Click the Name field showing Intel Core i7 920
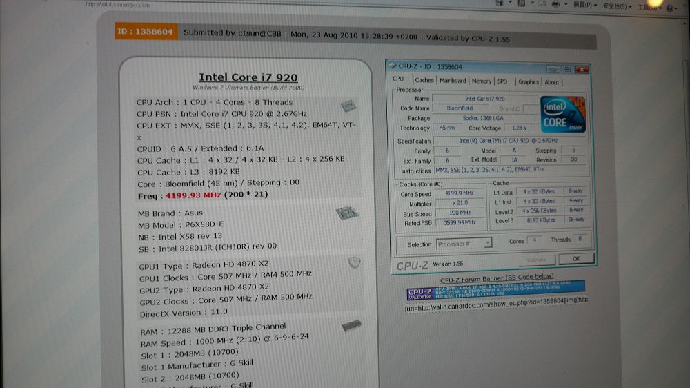Image resolution: width=690 pixels, height=388 pixels. point(485,99)
